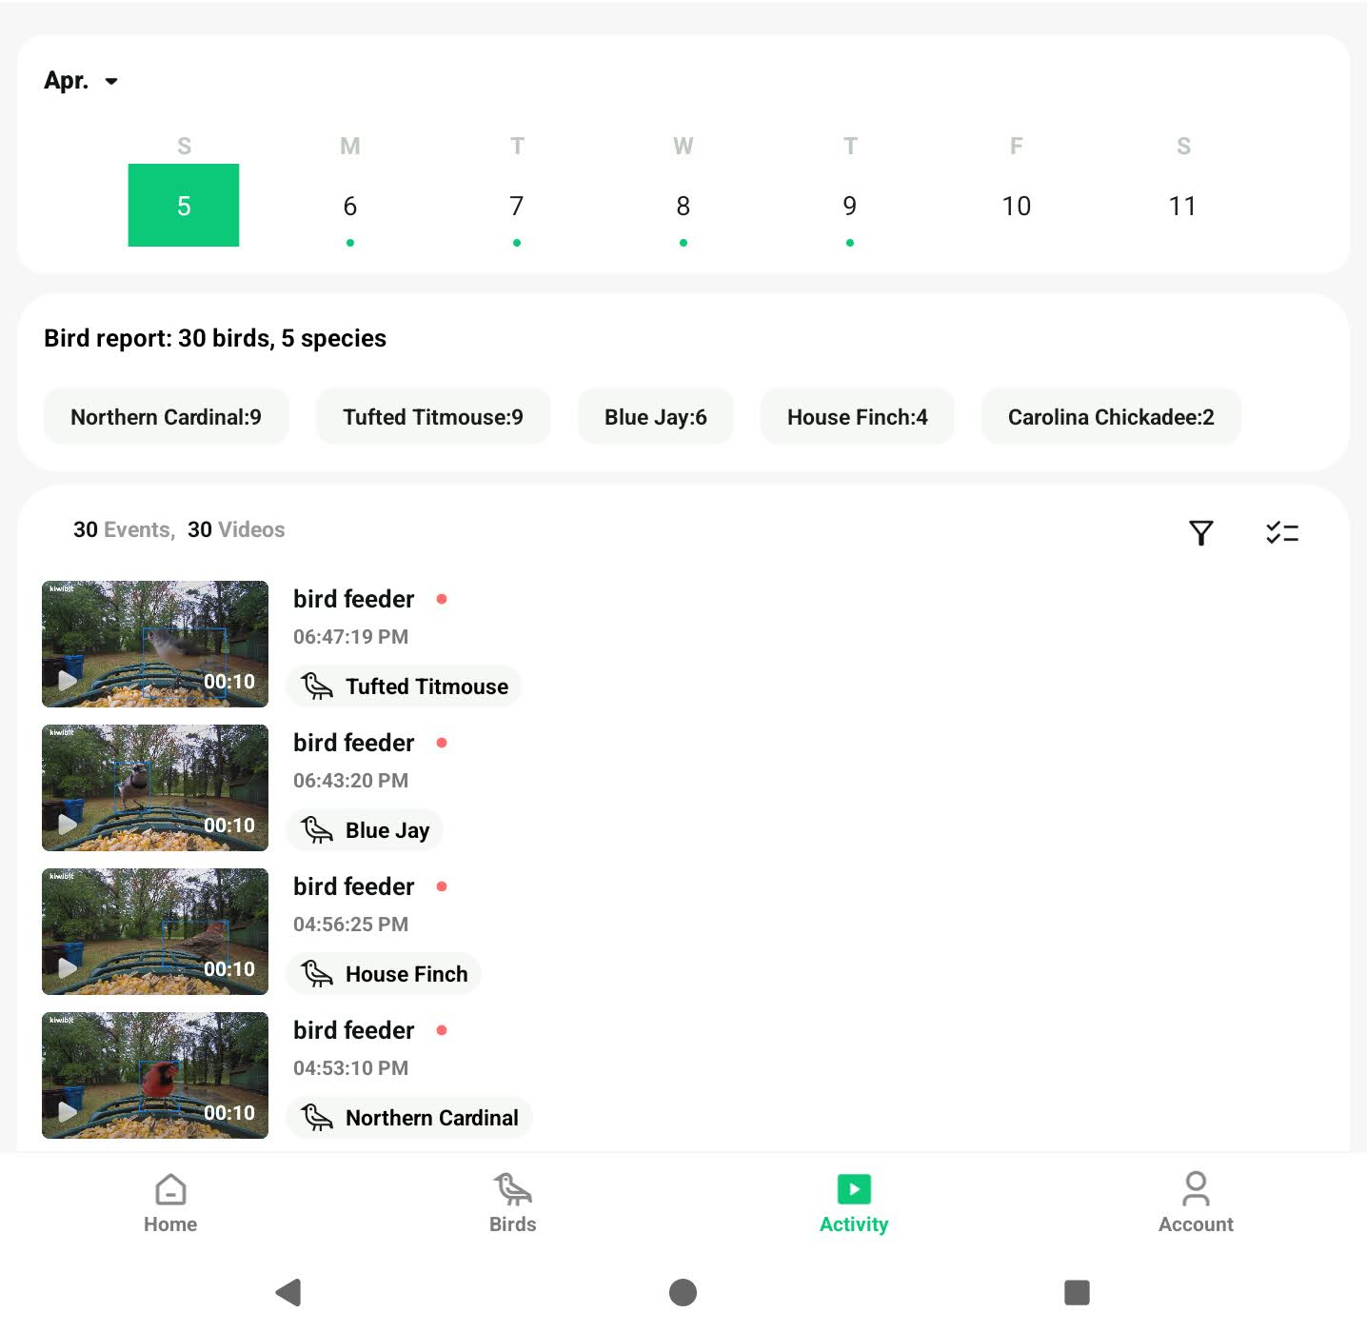Go to the Home tab

[x=170, y=1203]
